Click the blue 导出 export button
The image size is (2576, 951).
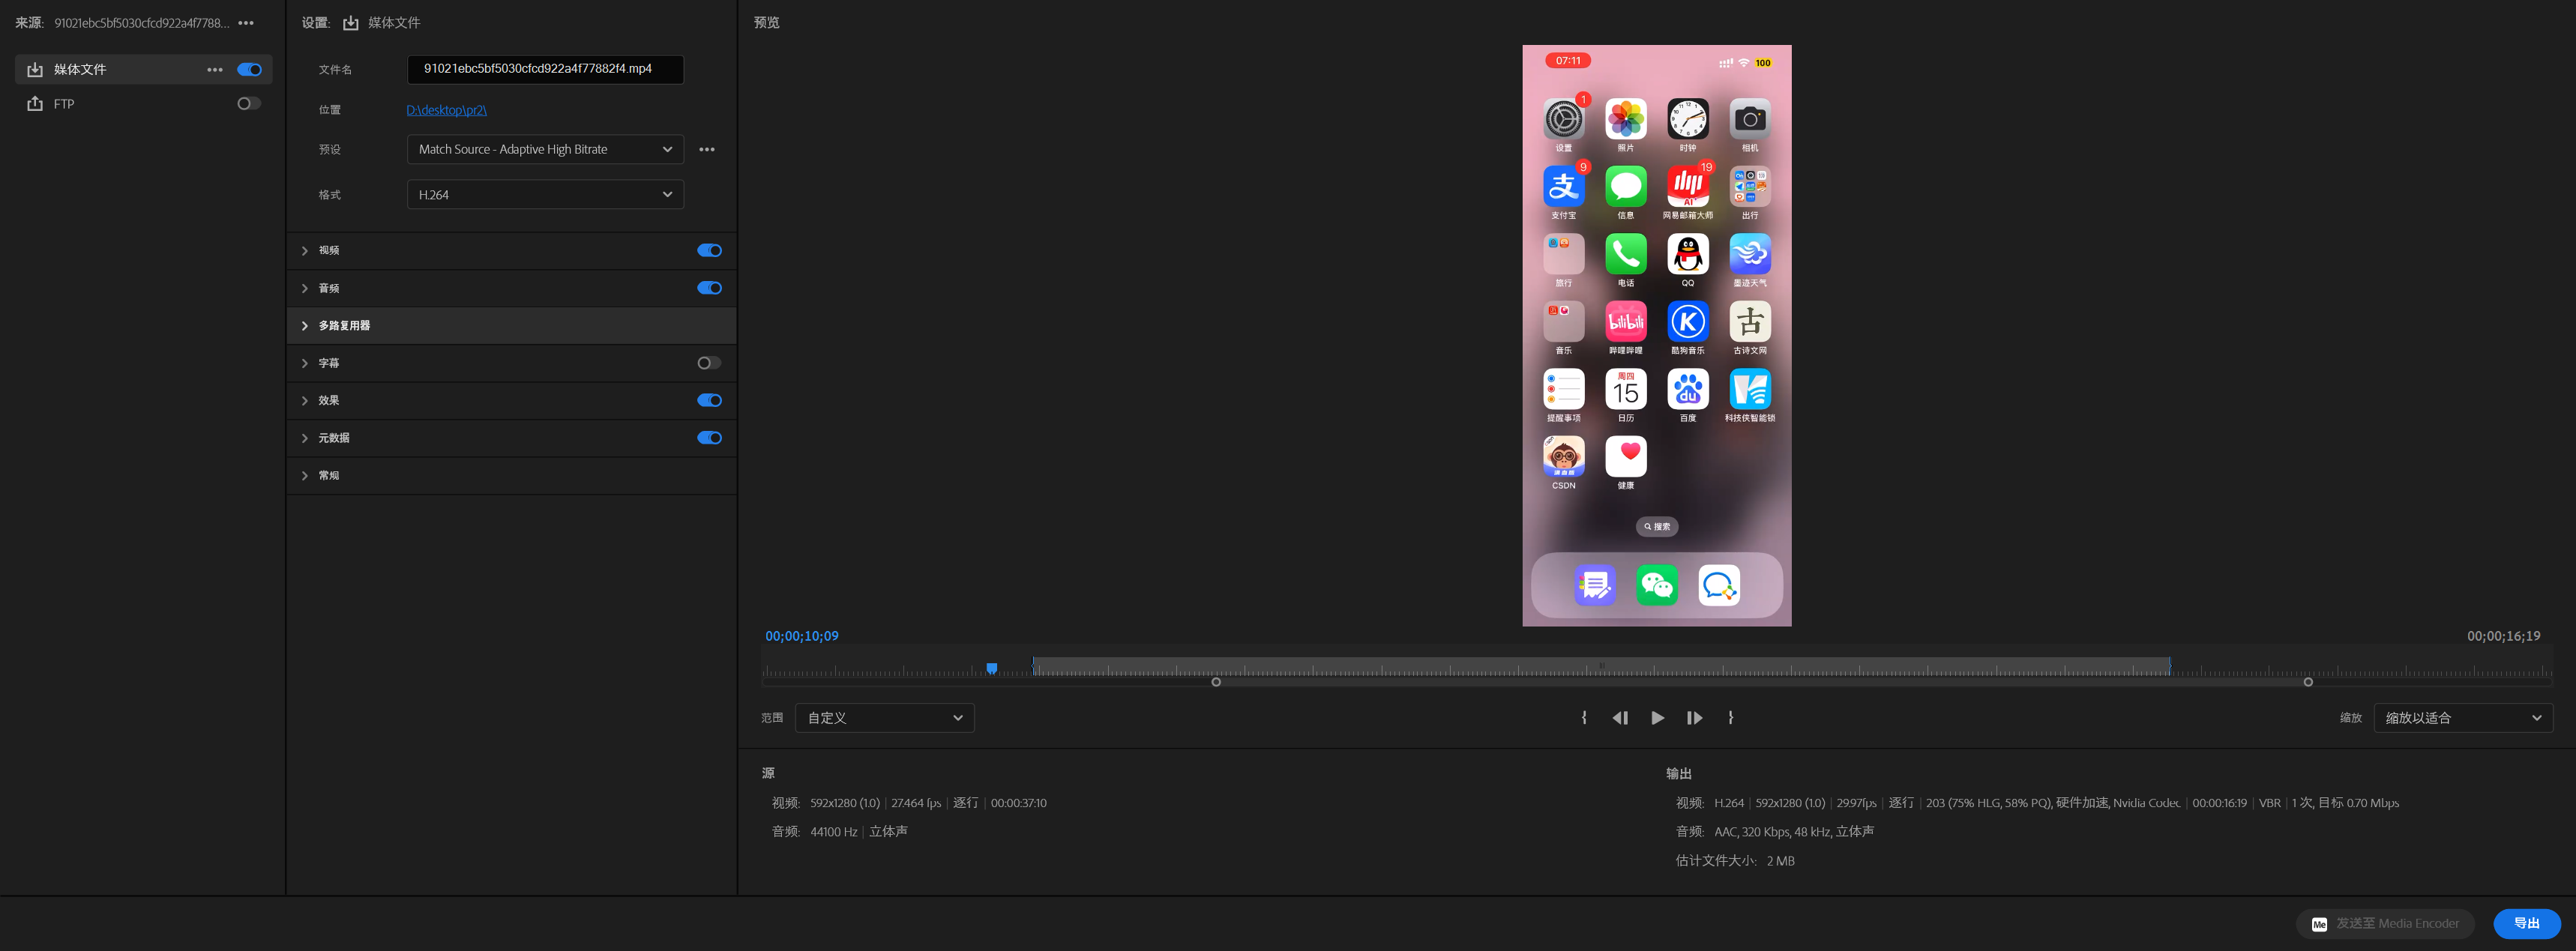[2526, 923]
